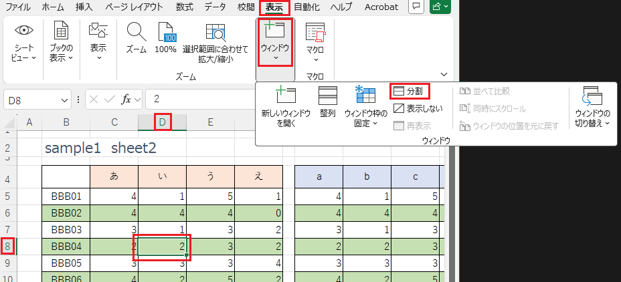621x282 pixels.
Task: Switch to the ページ レイアウト tab
Action: click(135, 7)
